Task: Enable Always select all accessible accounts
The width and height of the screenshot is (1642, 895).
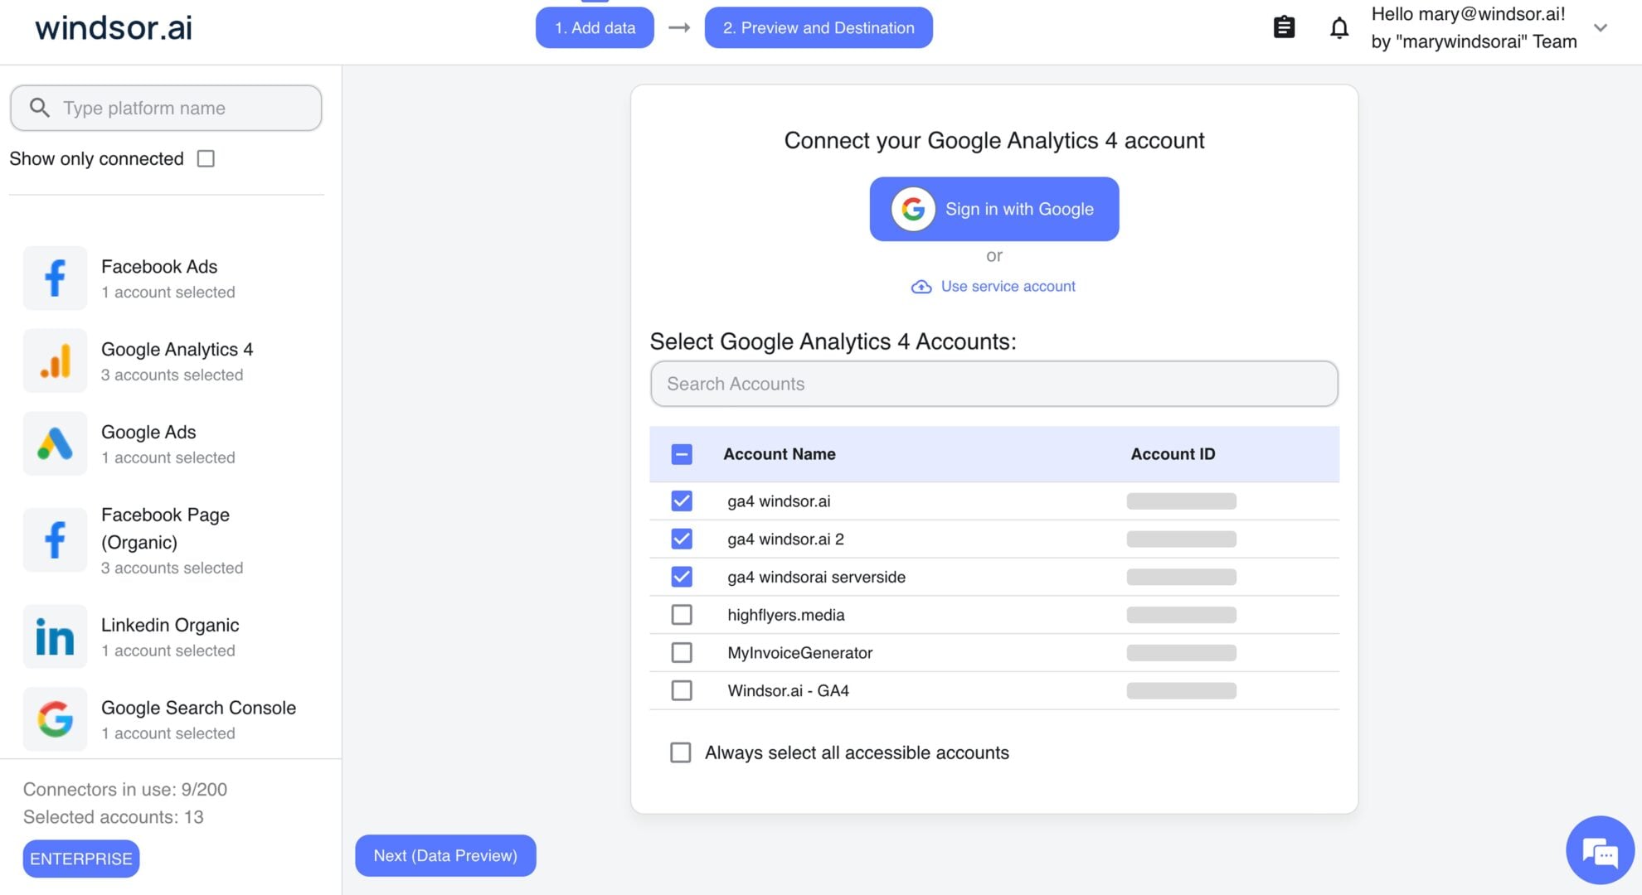Action: click(681, 752)
